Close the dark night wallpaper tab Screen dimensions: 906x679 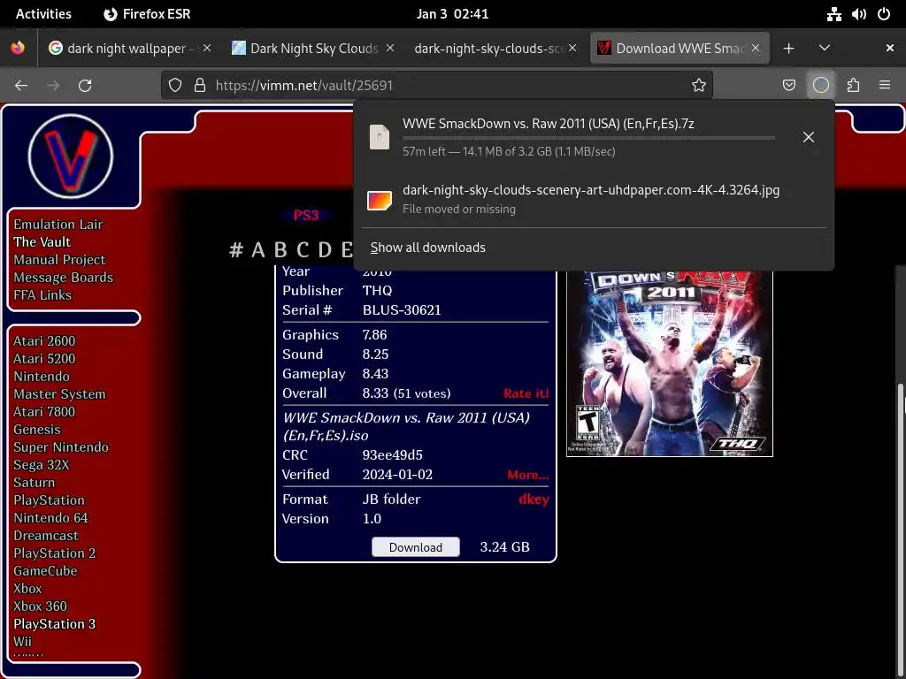click(207, 48)
